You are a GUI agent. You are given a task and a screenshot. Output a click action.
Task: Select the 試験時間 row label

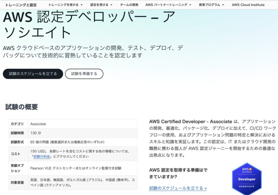[x=17, y=133]
